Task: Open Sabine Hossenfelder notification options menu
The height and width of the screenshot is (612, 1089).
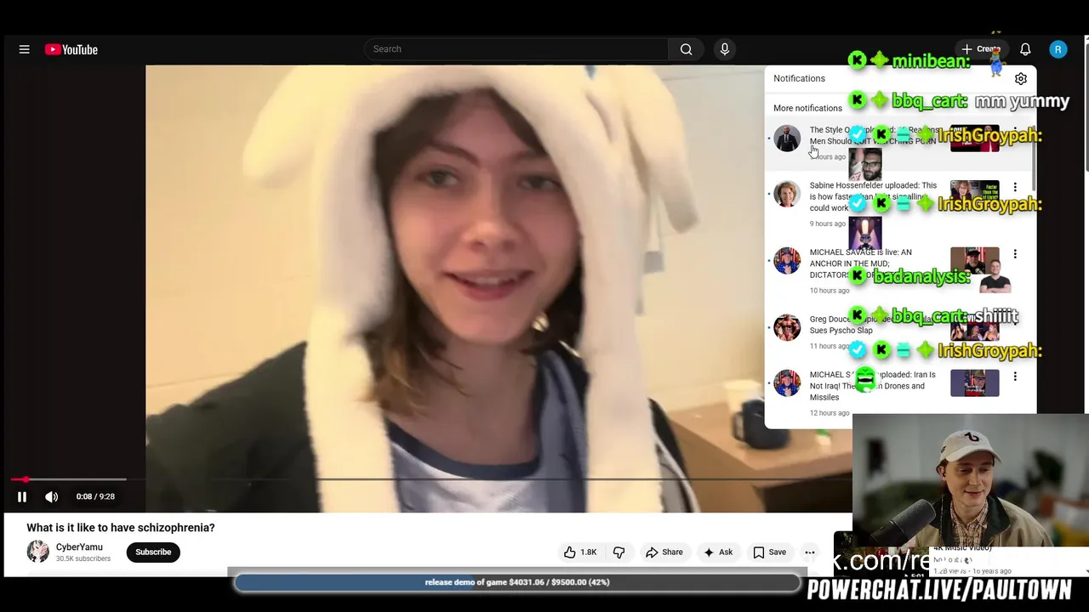Action: tap(1015, 187)
